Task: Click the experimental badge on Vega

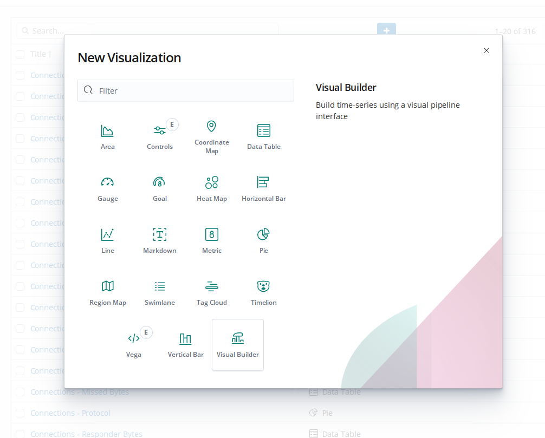Action: pyautogui.click(x=146, y=332)
